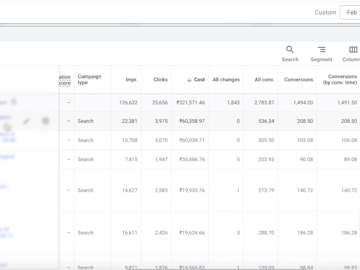Viewport: 360px width, 270px height.
Task: Select cost cell ₹19,933.76
Action: click(192, 190)
